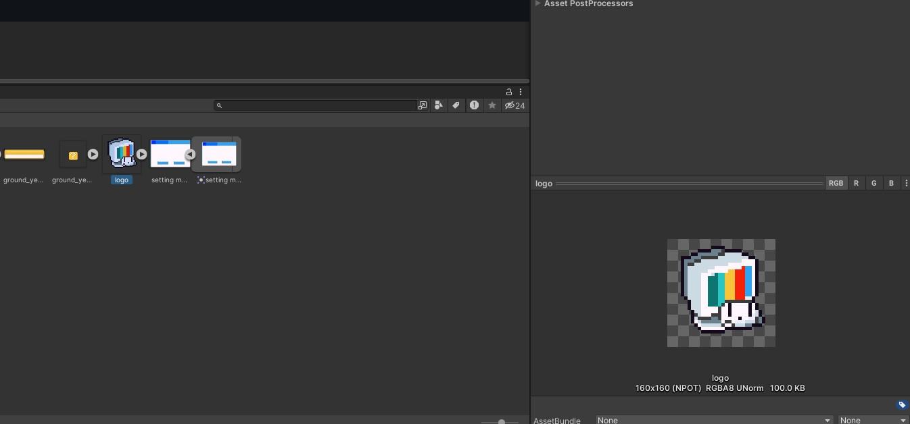Click the favorites star icon in Project toolbar
Image resolution: width=910 pixels, height=424 pixels.
[x=492, y=105]
